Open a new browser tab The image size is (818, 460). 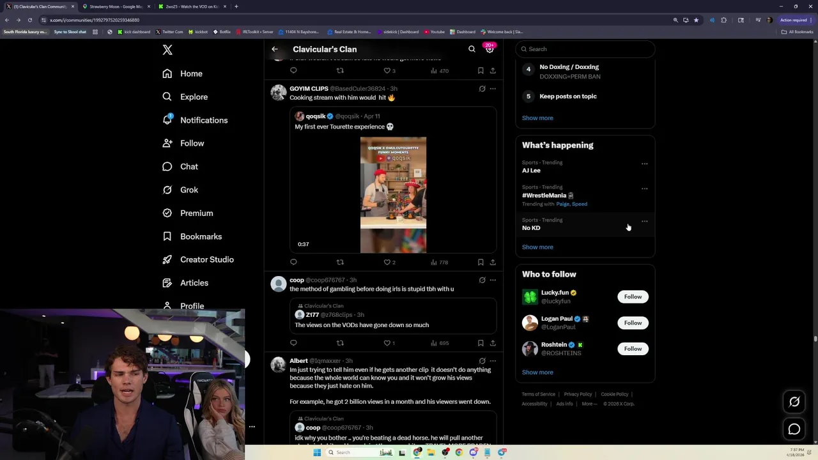[x=236, y=6]
